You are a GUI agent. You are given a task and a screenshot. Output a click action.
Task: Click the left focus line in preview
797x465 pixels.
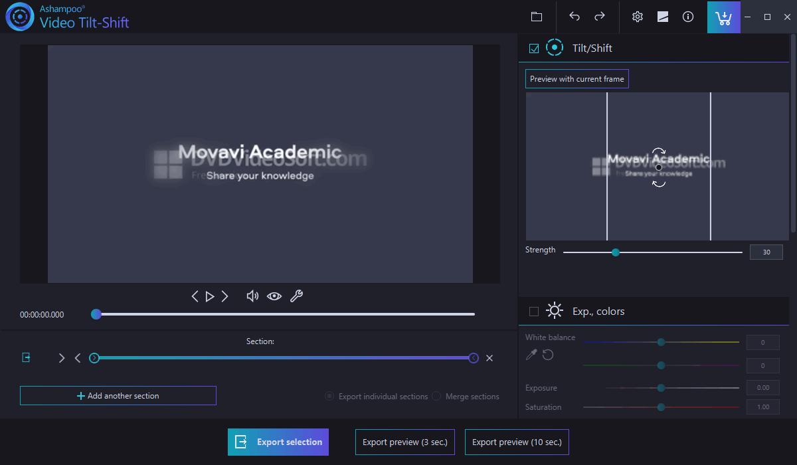[607, 166]
